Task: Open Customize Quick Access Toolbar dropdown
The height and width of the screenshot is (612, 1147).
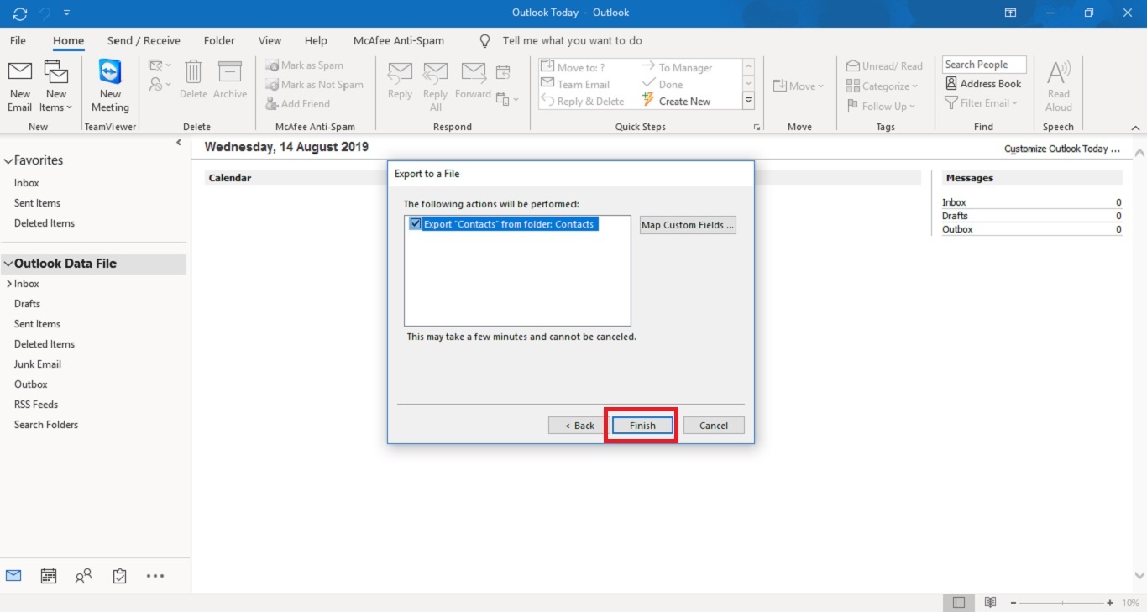Action: coord(67,13)
